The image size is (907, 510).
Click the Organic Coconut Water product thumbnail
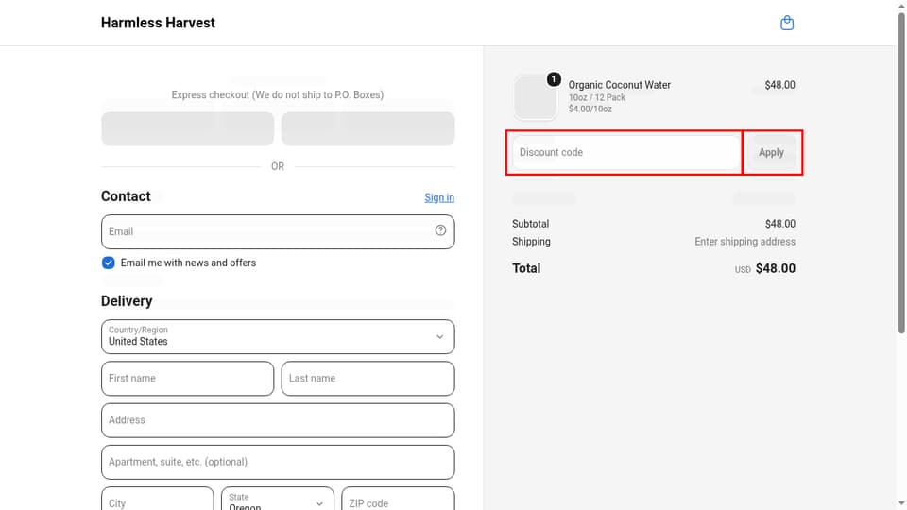click(x=535, y=97)
